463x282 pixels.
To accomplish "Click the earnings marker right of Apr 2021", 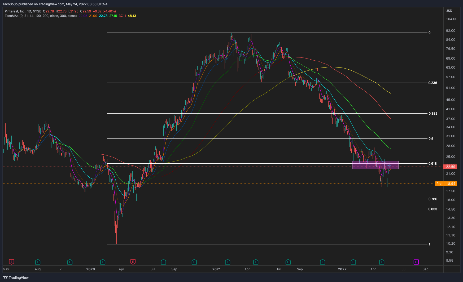I will (256, 262).
